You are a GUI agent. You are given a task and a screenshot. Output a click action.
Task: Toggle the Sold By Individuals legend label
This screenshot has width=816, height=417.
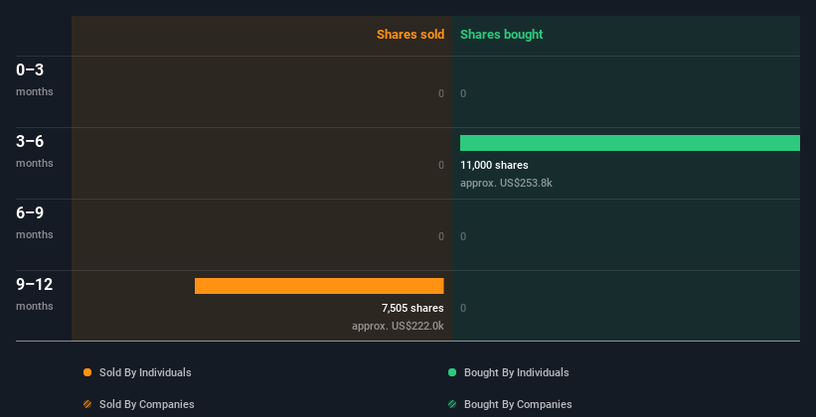point(145,372)
